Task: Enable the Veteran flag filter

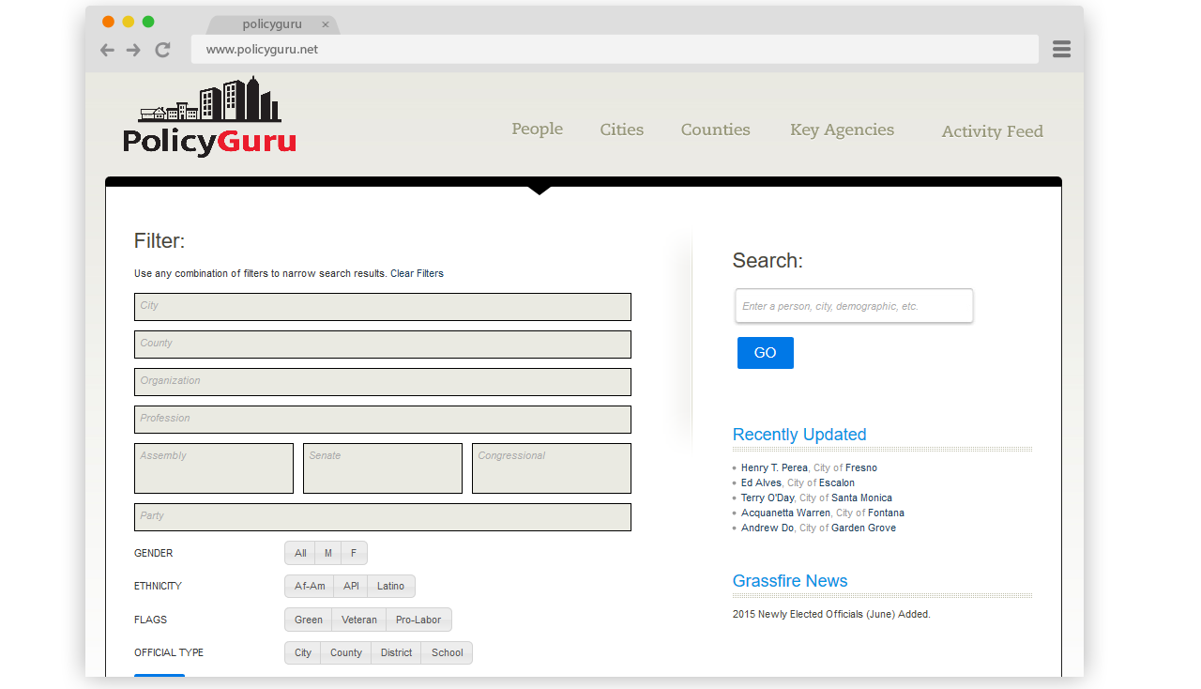Action: 358,620
